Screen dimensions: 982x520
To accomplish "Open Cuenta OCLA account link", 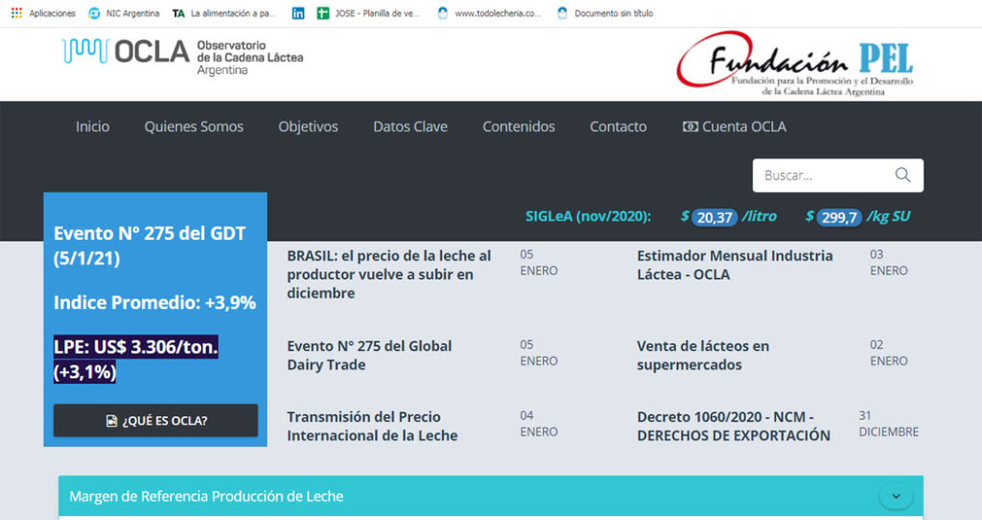I will [734, 127].
